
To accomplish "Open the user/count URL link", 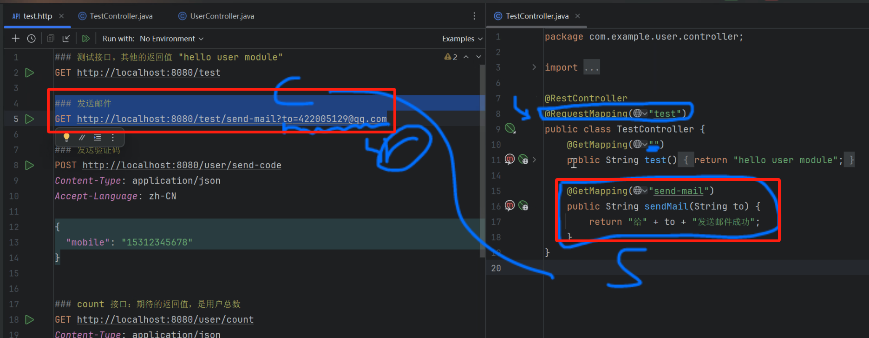I will coord(165,319).
